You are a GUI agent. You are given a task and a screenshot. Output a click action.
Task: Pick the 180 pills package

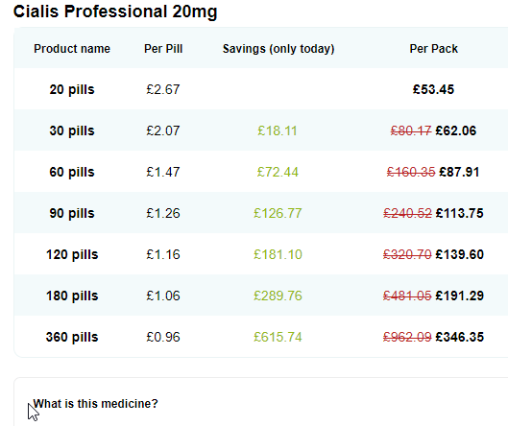(261, 296)
